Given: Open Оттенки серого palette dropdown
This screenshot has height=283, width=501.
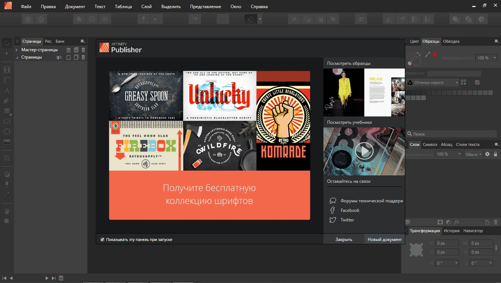Looking at the screenshot, I should tap(433, 83).
